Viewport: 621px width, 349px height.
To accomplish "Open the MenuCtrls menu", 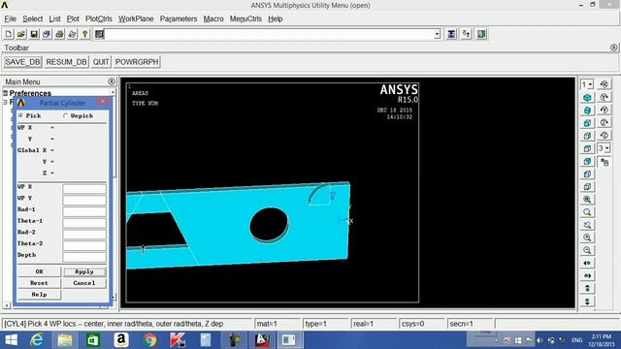I will pos(245,18).
